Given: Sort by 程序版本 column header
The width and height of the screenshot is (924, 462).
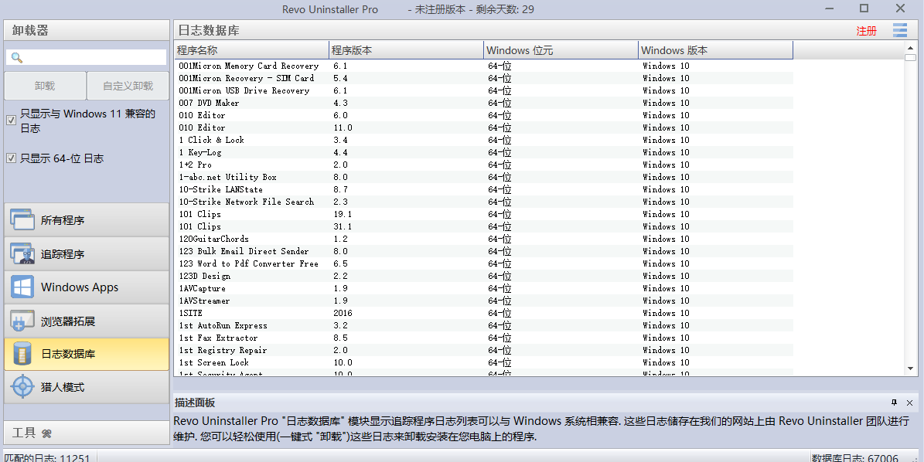Looking at the screenshot, I should [406, 50].
